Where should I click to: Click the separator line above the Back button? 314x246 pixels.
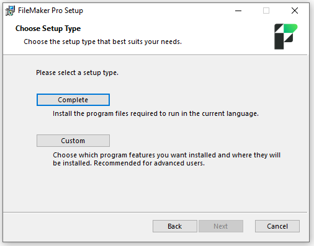coord(155,212)
